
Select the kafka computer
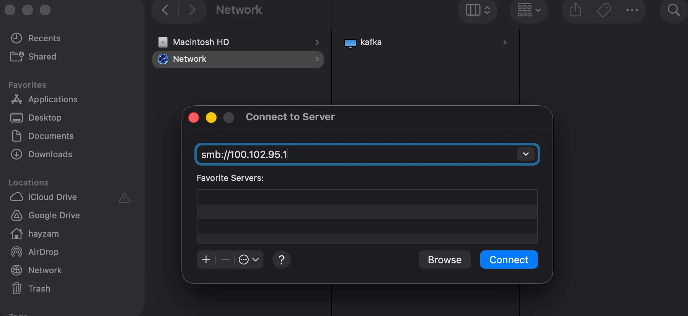pyautogui.click(x=426, y=42)
